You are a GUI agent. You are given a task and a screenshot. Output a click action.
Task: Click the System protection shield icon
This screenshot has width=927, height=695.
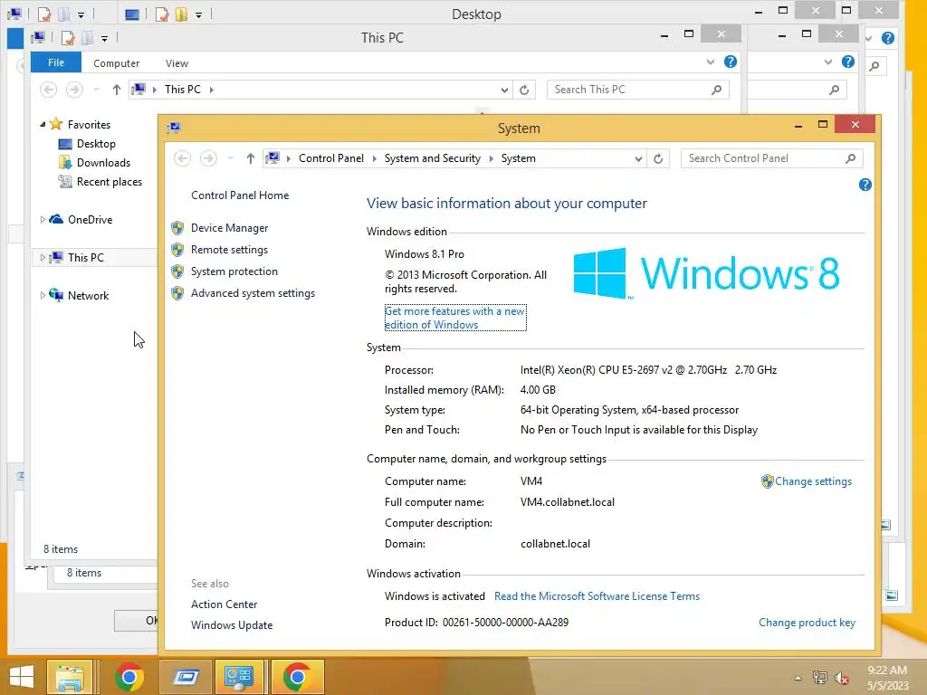[x=177, y=271]
